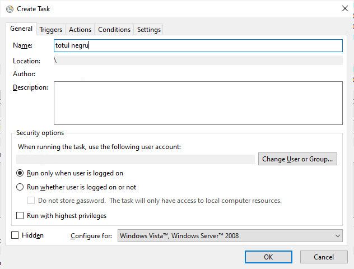The height and width of the screenshot is (269, 354).
Task: Switch to the General tab
Action: [21, 29]
